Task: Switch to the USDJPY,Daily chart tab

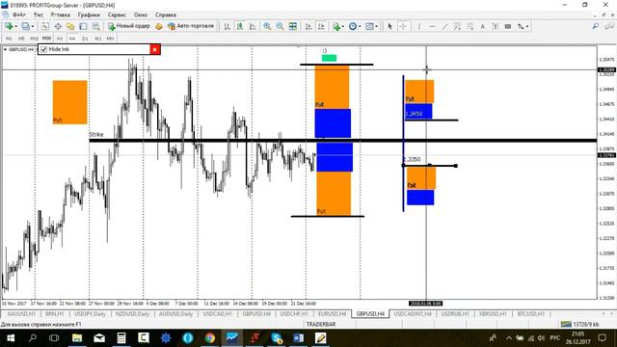Action: (90, 314)
